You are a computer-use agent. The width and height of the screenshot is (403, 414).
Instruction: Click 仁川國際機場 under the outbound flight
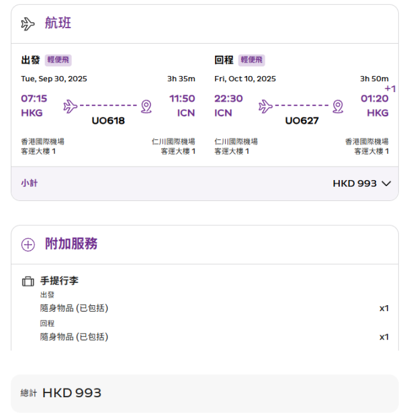click(173, 142)
